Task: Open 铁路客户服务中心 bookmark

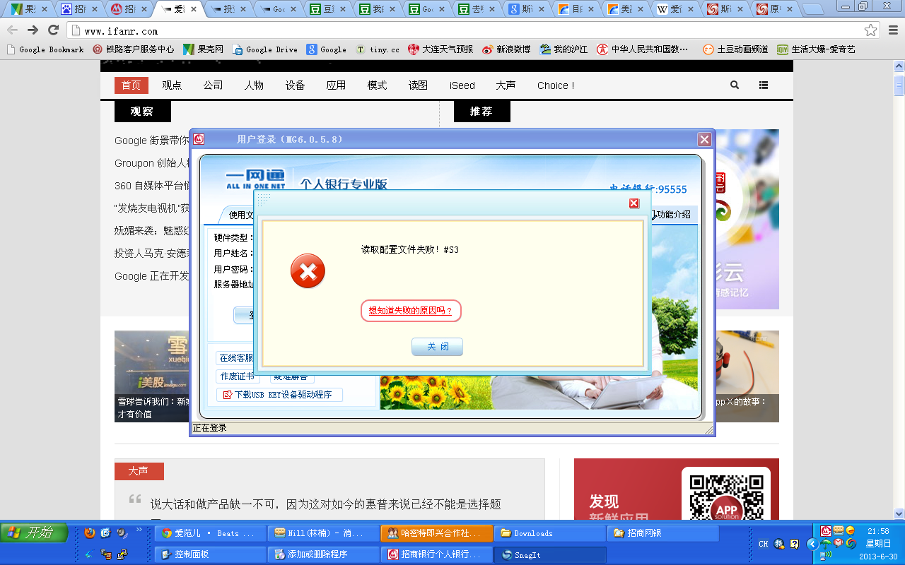Action: [x=134, y=49]
